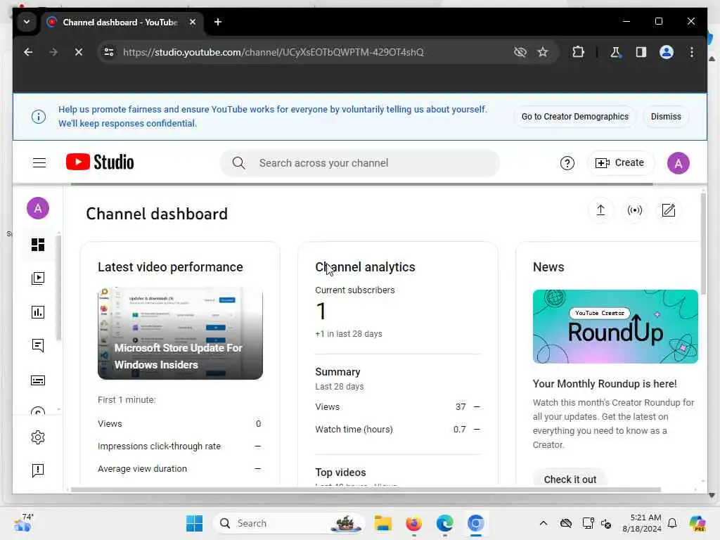Open Comments from the Studio sidebar
Screen dimensions: 720x540
[38, 345]
